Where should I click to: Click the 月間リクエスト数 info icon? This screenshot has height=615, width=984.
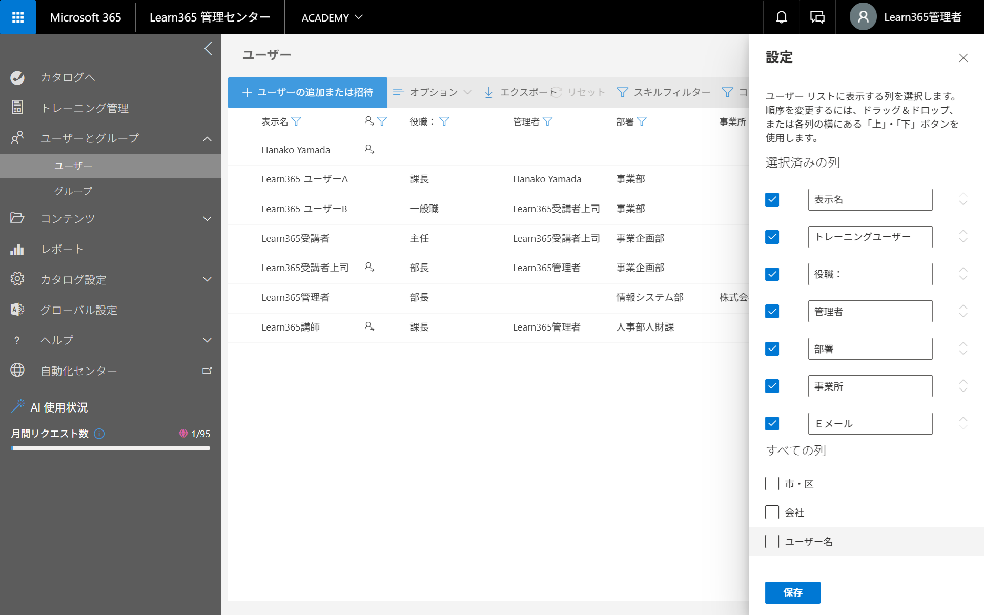click(x=99, y=434)
